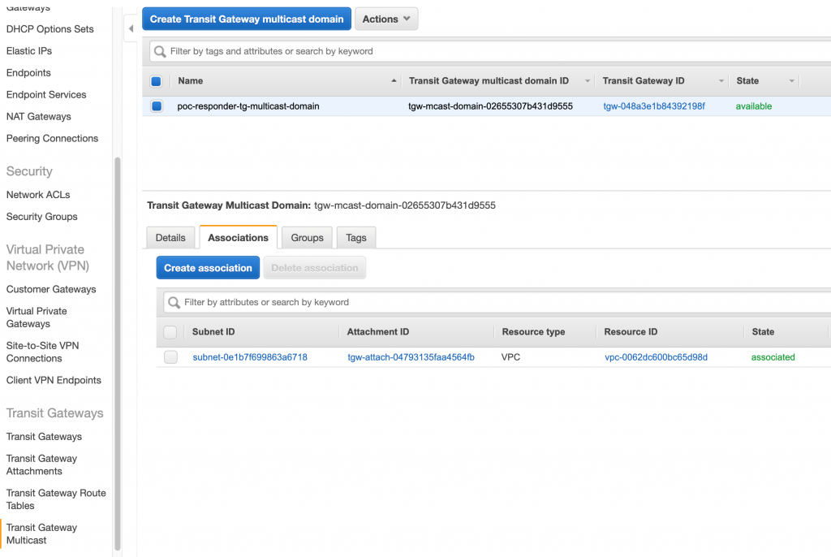Open State column dropdown arrow in domains table
831x557 pixels.
(792, 81)
